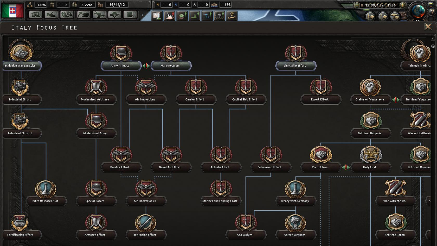Open the Diplomacy handshake button

51,15
